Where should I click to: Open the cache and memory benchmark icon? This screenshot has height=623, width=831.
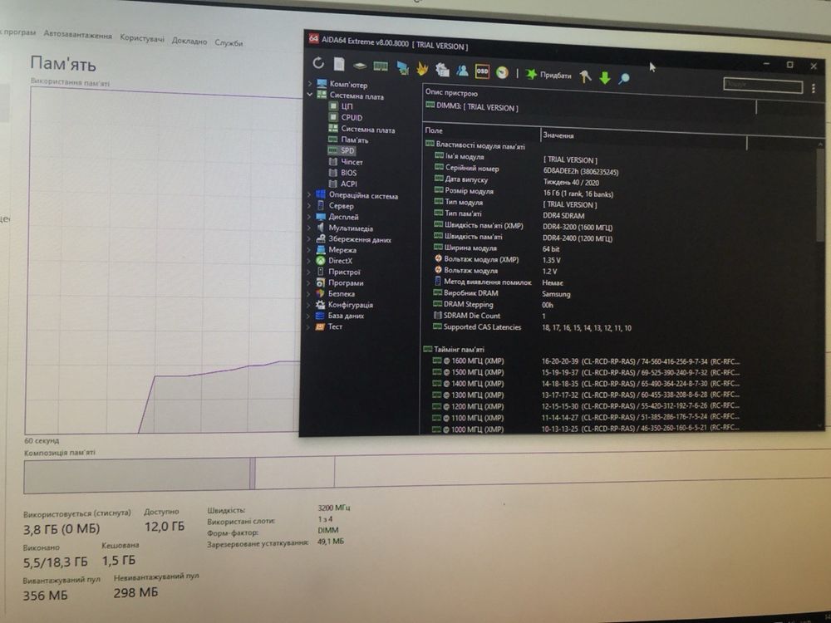pos(381,66)
